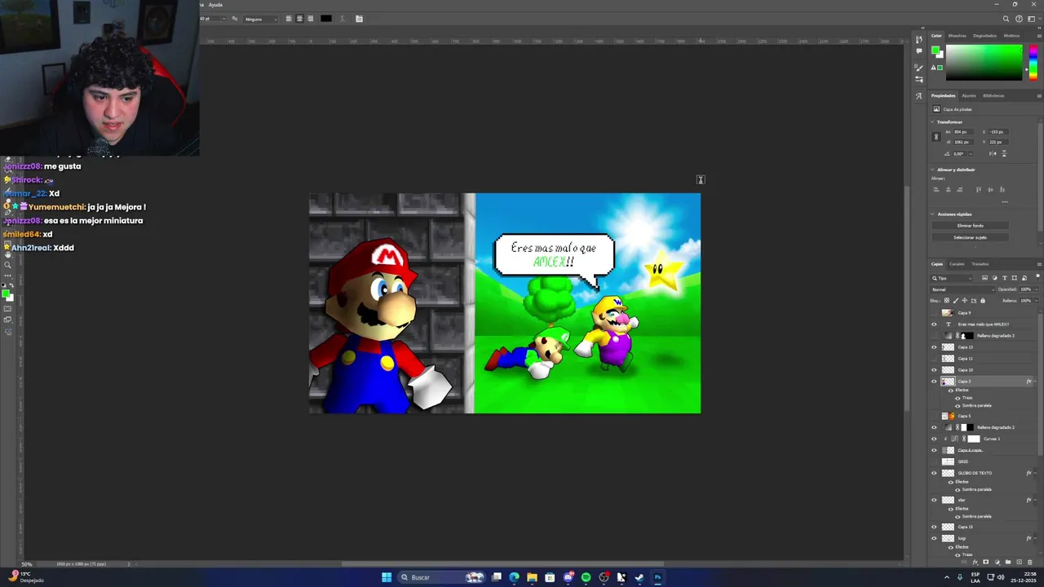The image size is (1044, 587).
Task: Create a new layer icon
Action: (1019, 562)
